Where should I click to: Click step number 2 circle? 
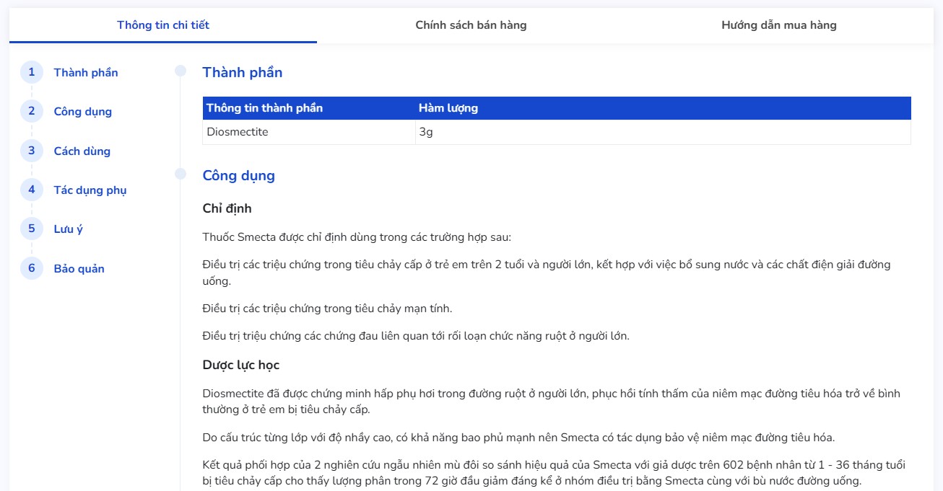click(32, 111)
